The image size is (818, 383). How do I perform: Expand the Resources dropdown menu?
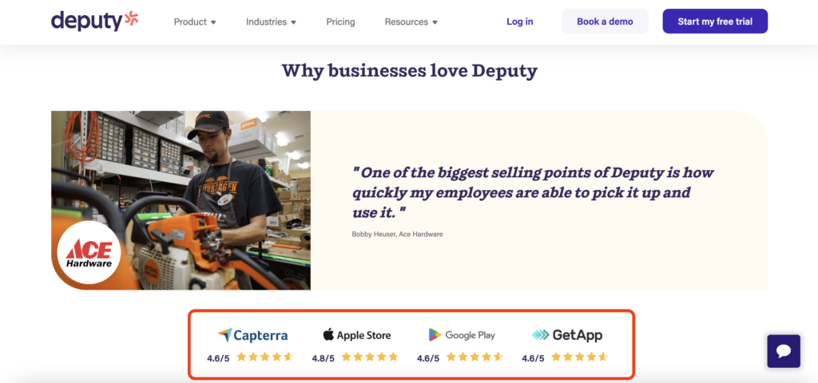[411, 22]
